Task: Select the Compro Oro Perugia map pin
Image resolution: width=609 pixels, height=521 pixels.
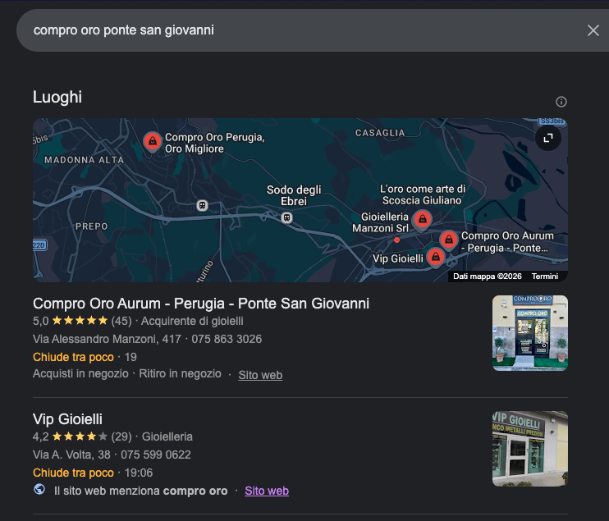Action: click(153, 141)
